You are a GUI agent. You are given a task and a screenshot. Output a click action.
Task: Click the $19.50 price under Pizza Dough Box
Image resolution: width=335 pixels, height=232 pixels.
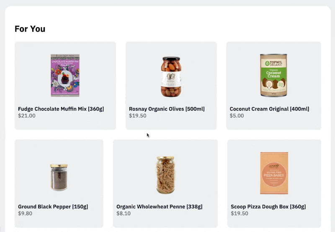[x=240, y=214]
